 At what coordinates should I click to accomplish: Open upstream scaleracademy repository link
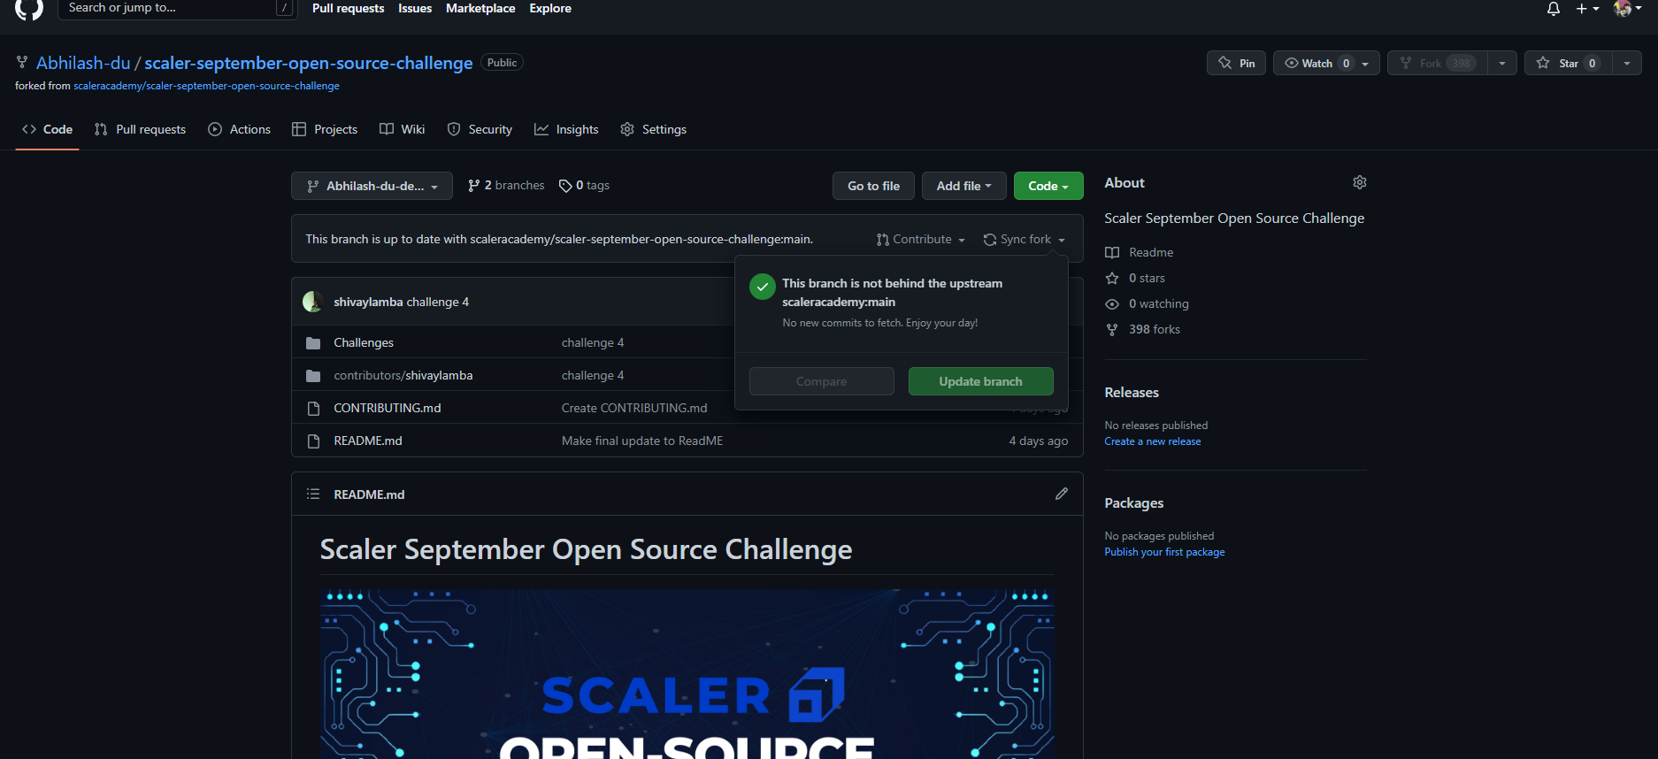(206, 86)
